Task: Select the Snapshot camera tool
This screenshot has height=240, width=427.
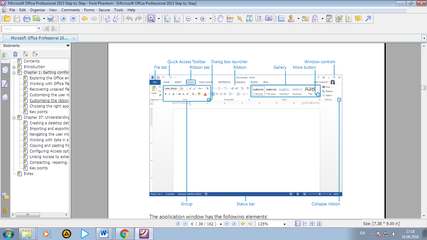Action: pos(269,18)
